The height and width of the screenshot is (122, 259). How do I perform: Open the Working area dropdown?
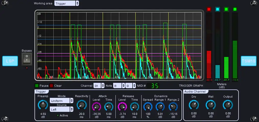point(67,3)
